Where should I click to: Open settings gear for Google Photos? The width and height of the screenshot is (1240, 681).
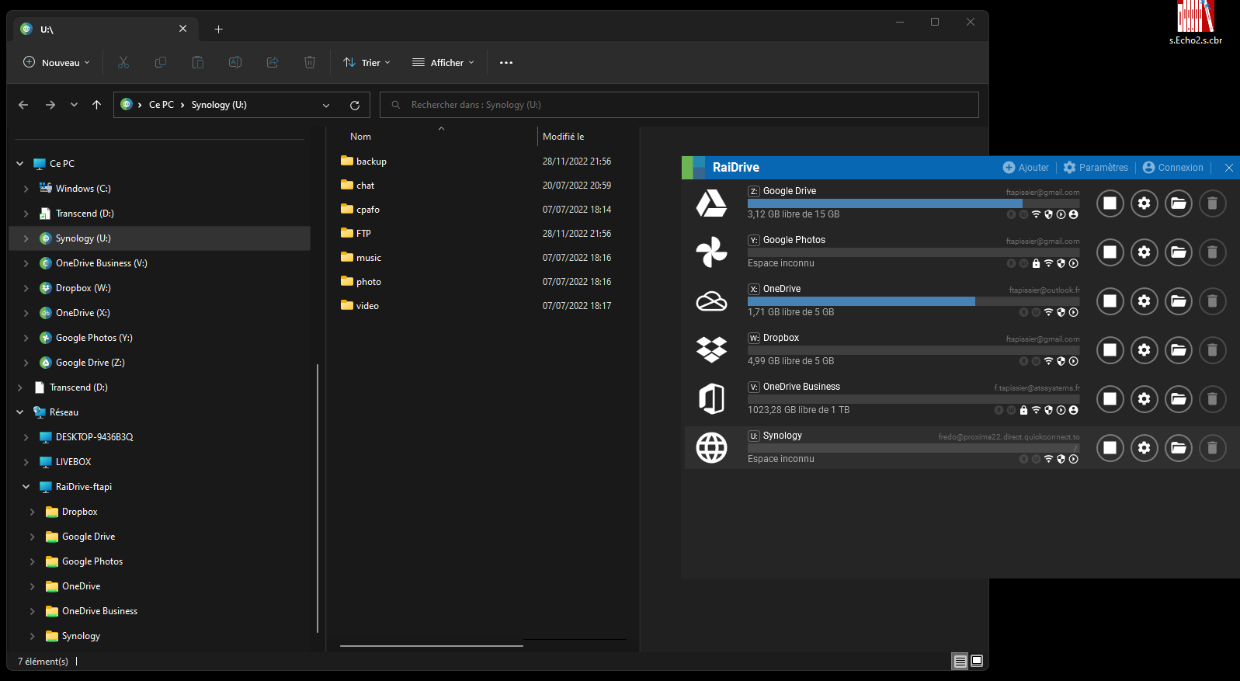click(1144, 252)
